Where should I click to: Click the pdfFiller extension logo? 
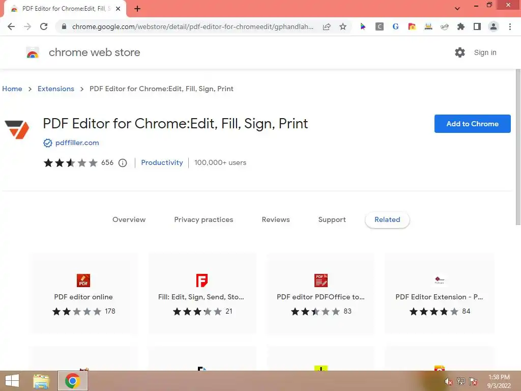pyautogui.click(x=17, y=129)
